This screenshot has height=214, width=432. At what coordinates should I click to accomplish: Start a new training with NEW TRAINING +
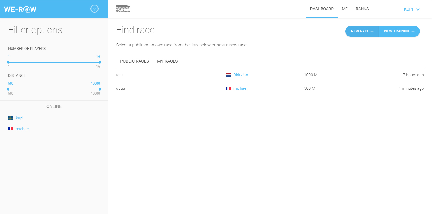point(399,31)
